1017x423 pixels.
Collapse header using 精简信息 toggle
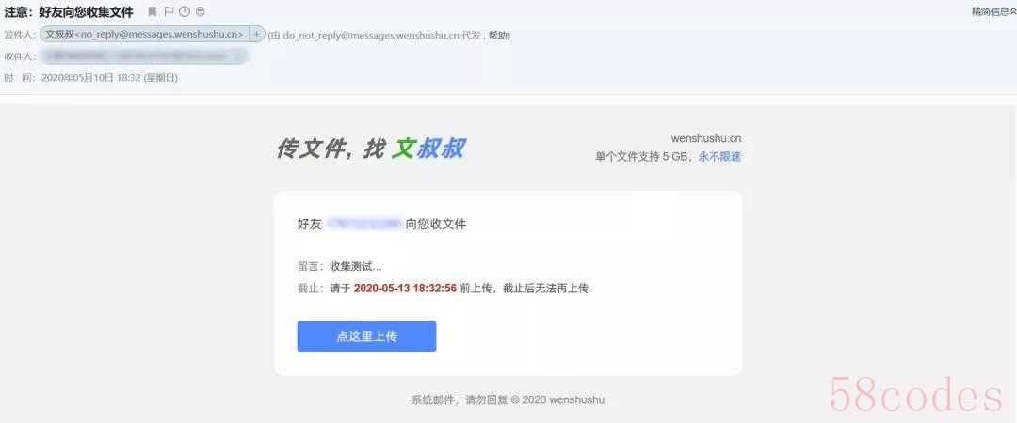click(993, 11)
